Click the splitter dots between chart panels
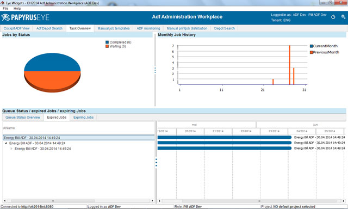Screen dimensions: 348x209 [x=155, y=70]
